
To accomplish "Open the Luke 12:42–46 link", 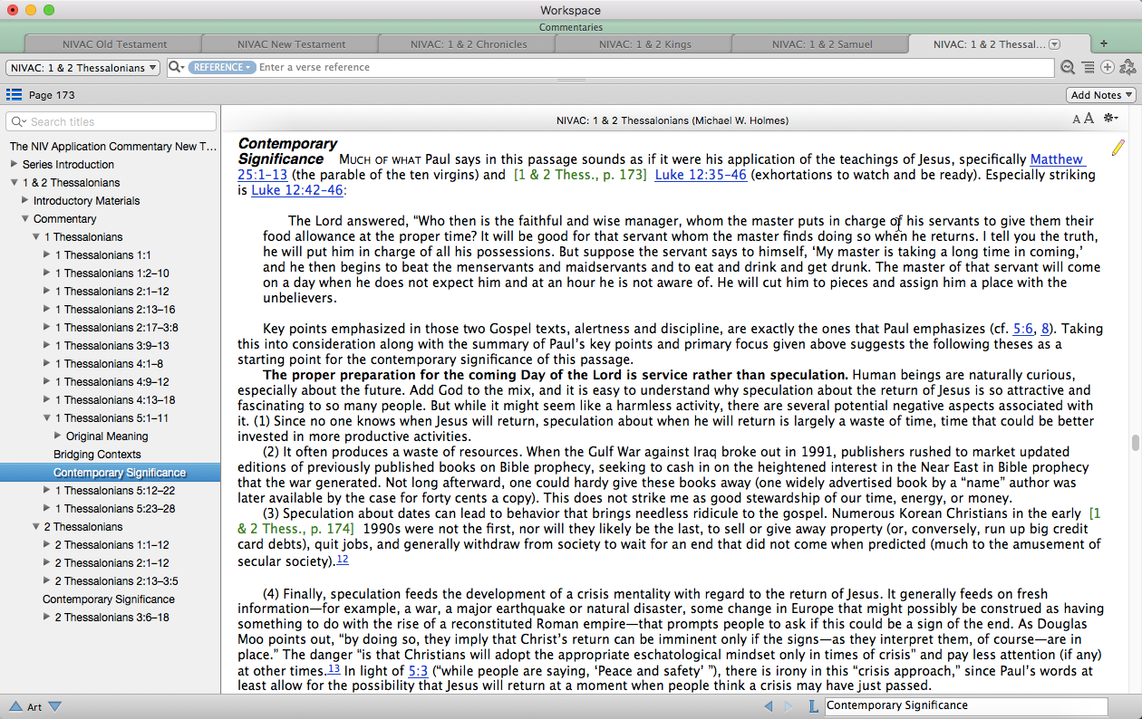I will 297,190.
